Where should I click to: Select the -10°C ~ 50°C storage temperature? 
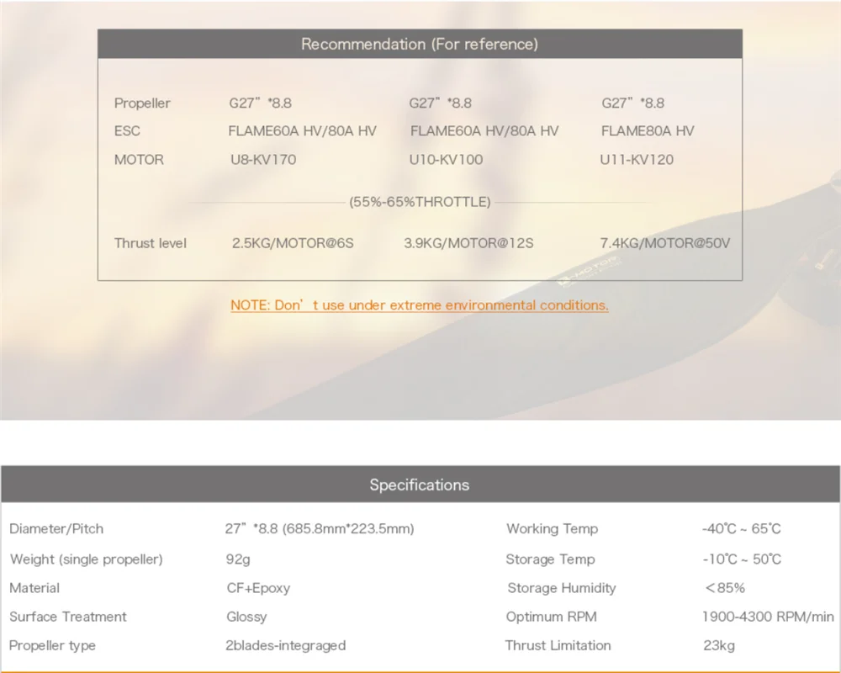(742, 559)
